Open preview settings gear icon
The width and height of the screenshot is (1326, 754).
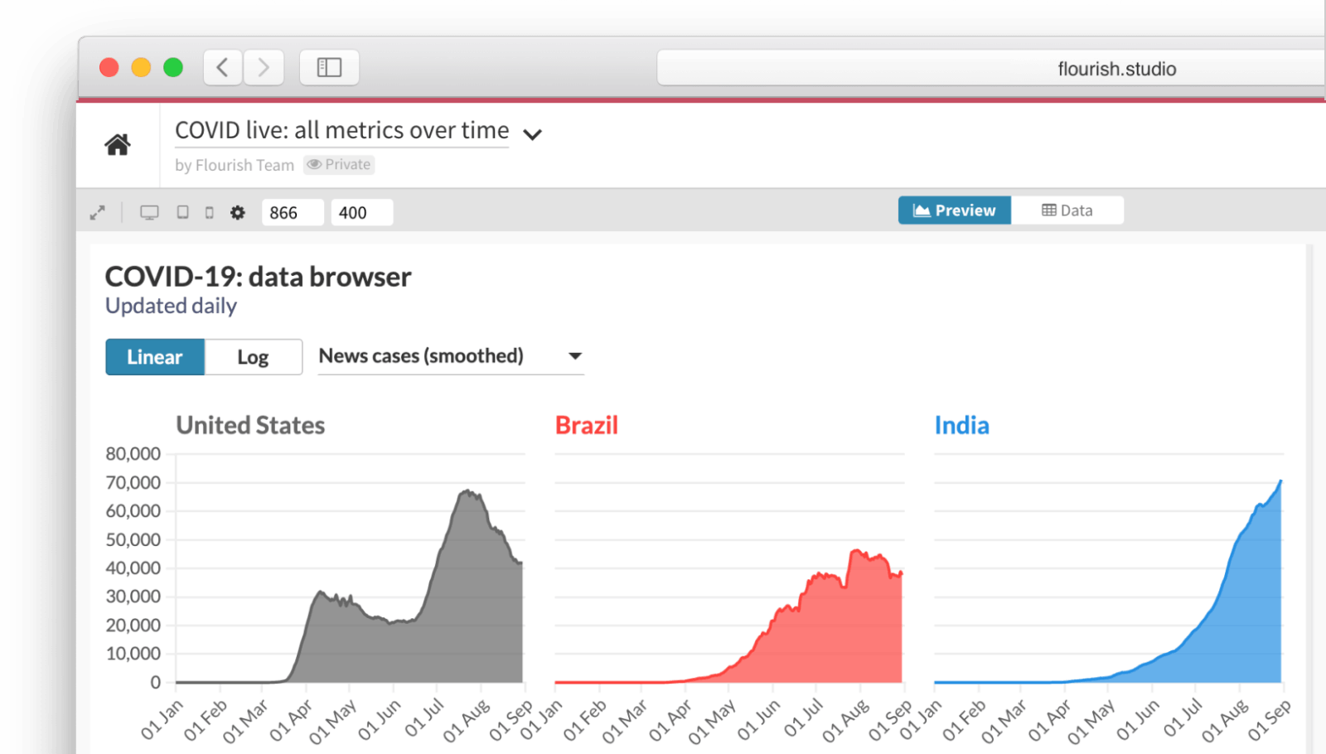tap(238, 213)
